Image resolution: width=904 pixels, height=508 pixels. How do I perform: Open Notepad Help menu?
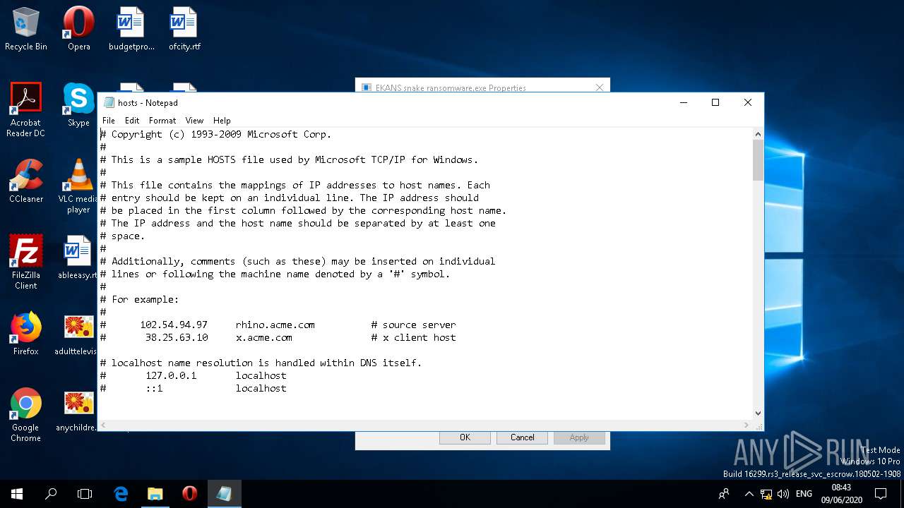point(222,121)
